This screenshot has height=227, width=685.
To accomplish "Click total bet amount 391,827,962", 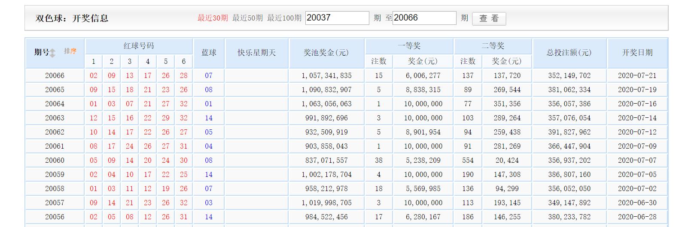I will point(569,132).
